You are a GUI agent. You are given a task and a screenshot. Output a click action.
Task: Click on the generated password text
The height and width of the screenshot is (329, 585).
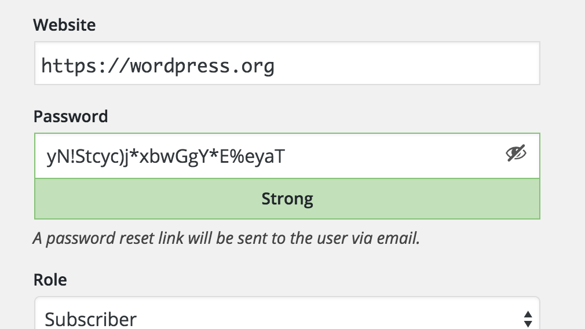165,156
